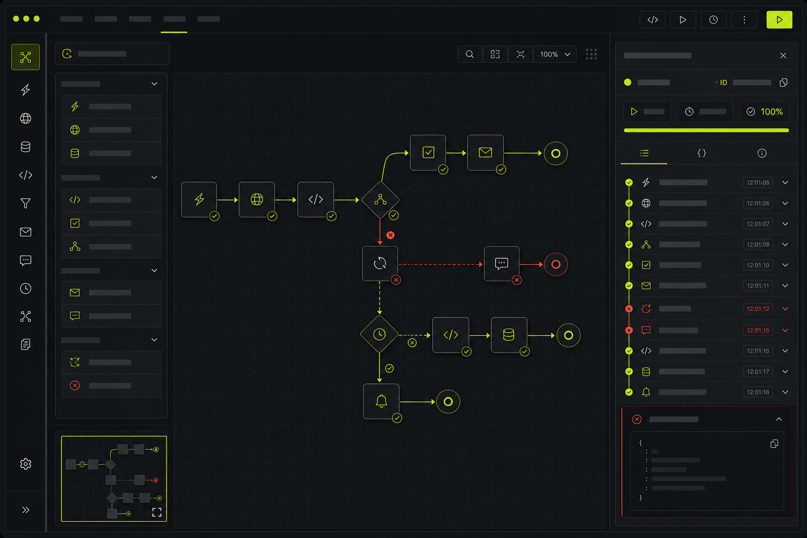Click the clock button in execution panel
This screenshot has height=538, width=807.
pos(706,111)
